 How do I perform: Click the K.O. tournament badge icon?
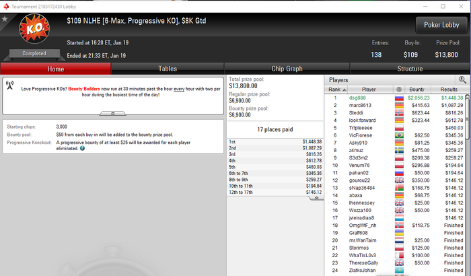click(x=34, y=28)
